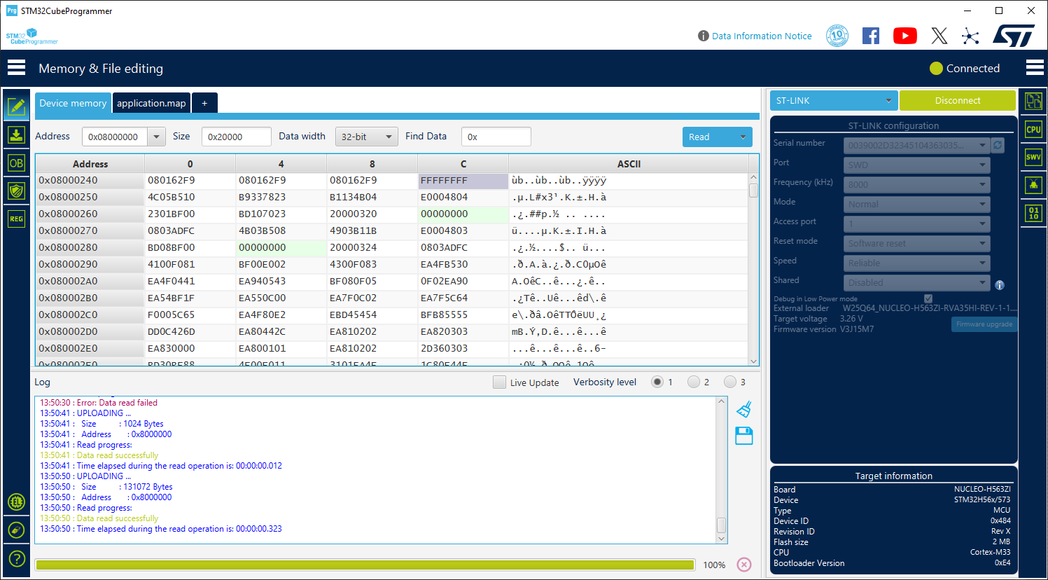
Task: Save the log using the floppy disk icon
Action: click(x=743, y=436)
